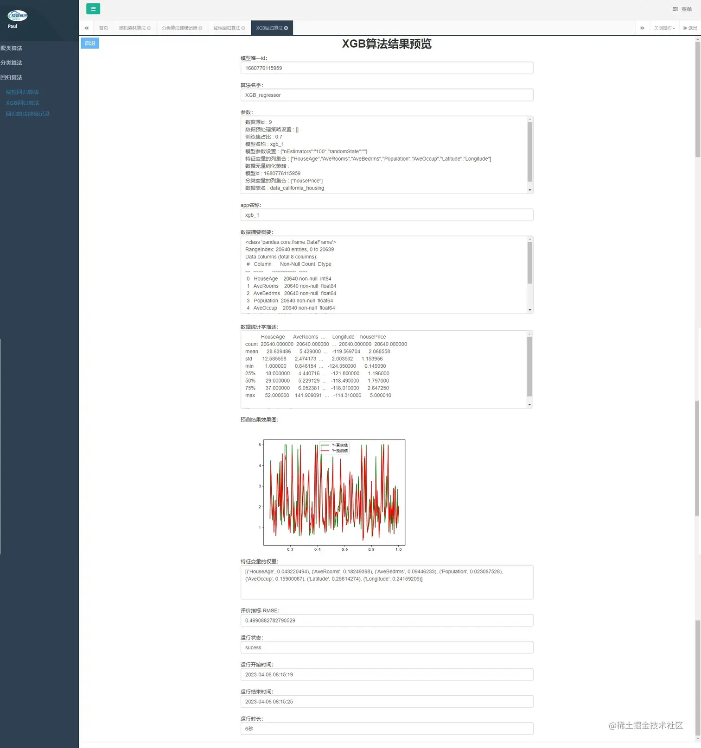Click the RangeIndex: 20640 entries line

pyautogui.click(x=290, y=250)
